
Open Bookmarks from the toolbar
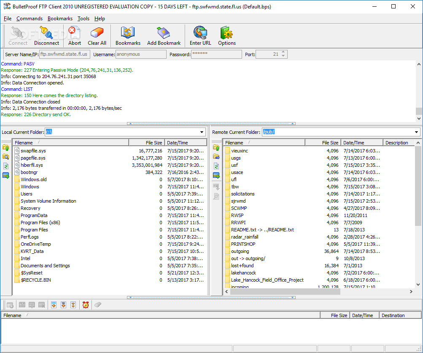128,36
